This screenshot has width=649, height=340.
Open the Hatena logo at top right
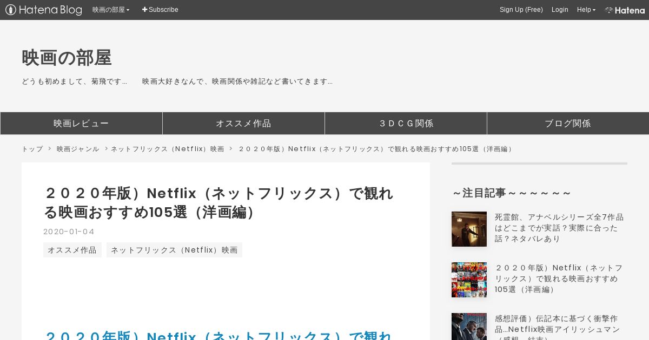pyautogui.click(x=625, y=10)
